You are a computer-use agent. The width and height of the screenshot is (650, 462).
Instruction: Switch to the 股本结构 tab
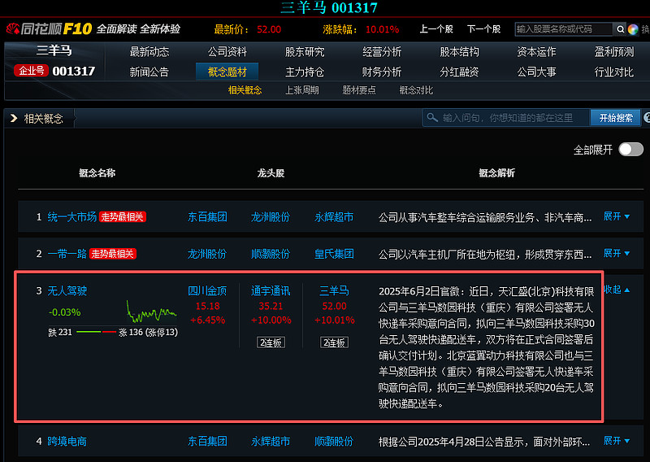(x=459, y=52)
